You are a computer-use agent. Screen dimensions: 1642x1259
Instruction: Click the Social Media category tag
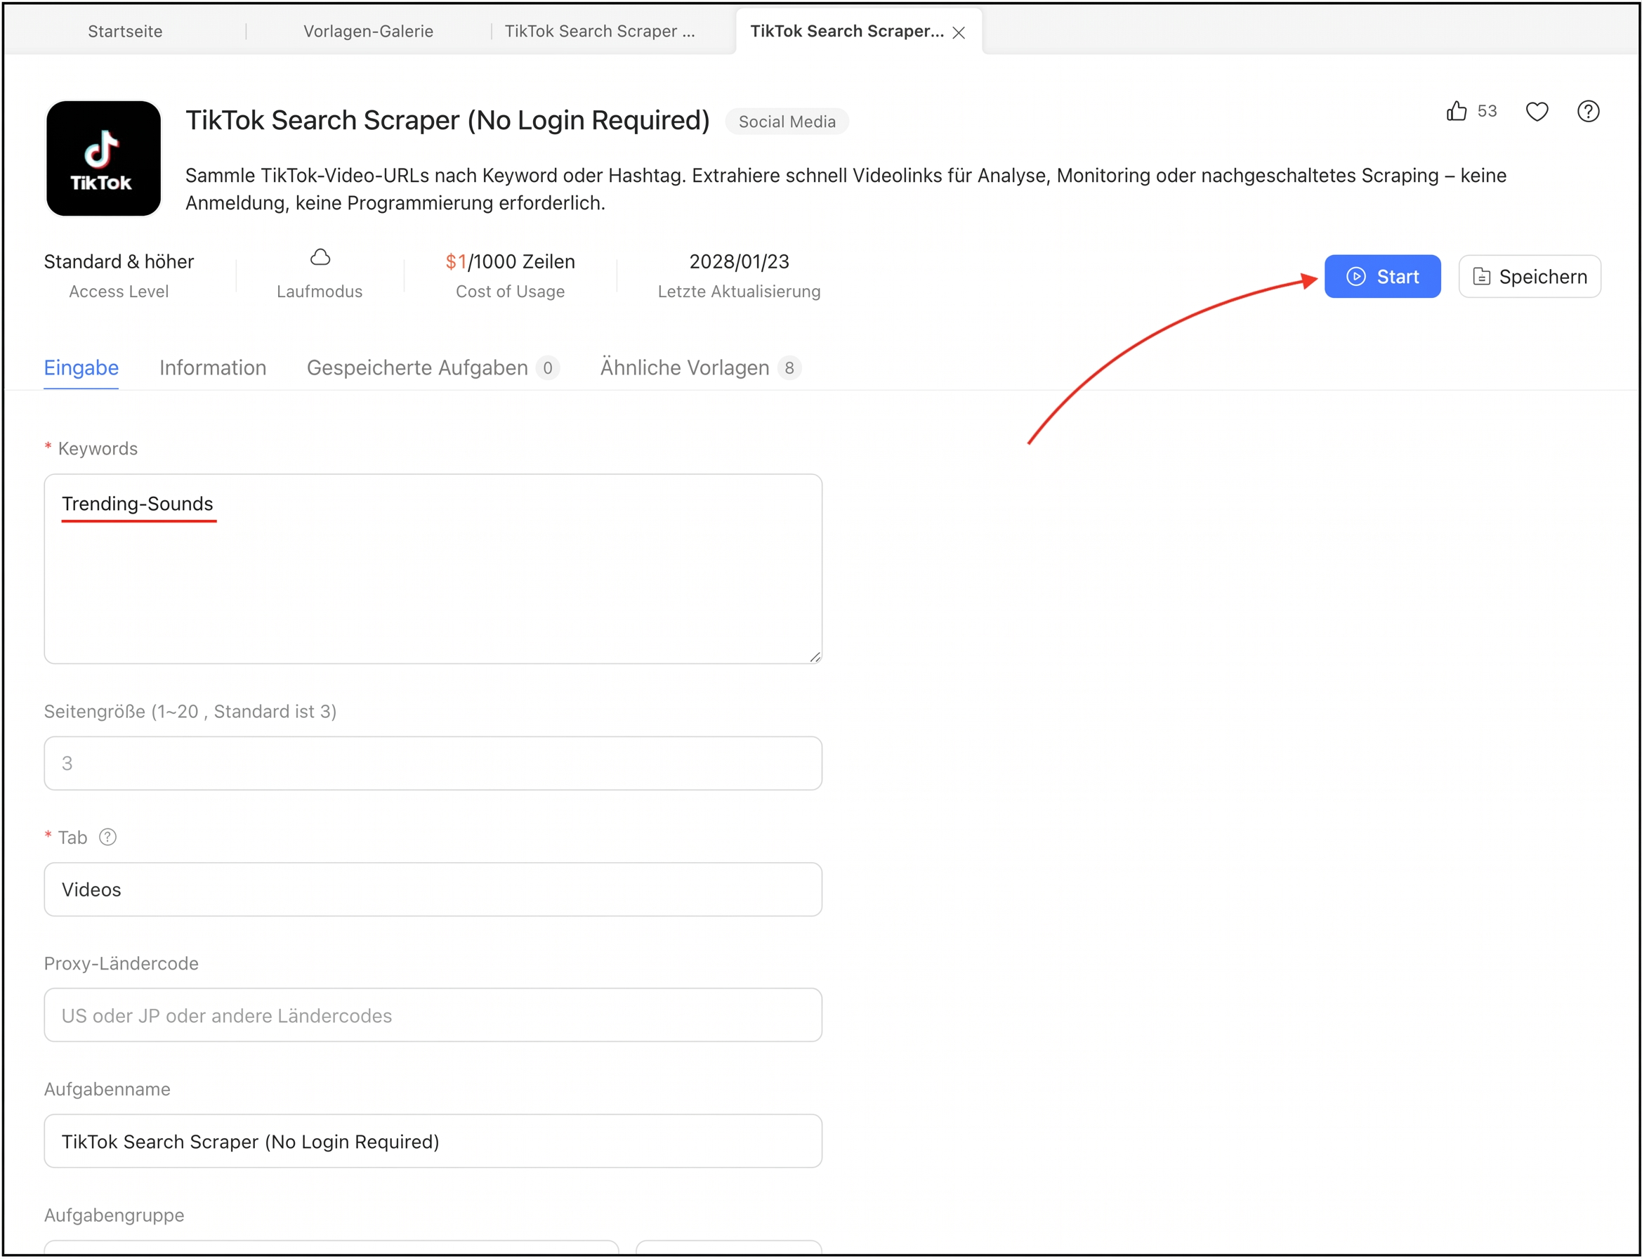tap(787, 122)
